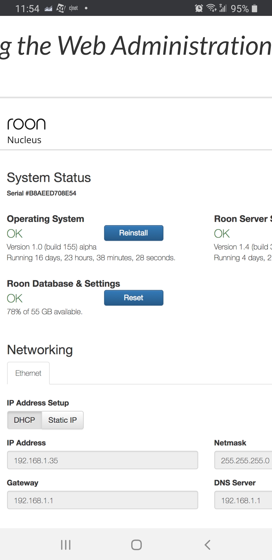Viewport: 272px width, 560px height.
Task: Tap the stock chart notification icon
Action: [48, 9]
